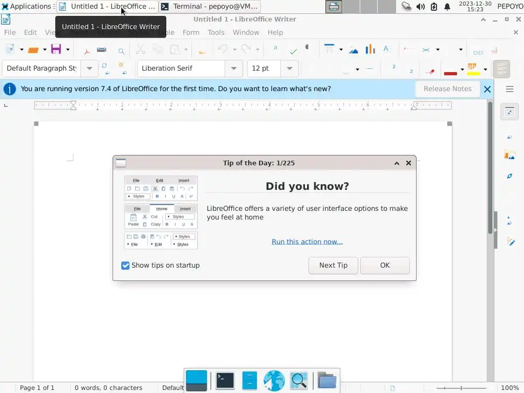Viewport: 524px width, 393px height.
Task: Click the Undo arrow icon
Action: pyautogui.click(x=223, y=49)
